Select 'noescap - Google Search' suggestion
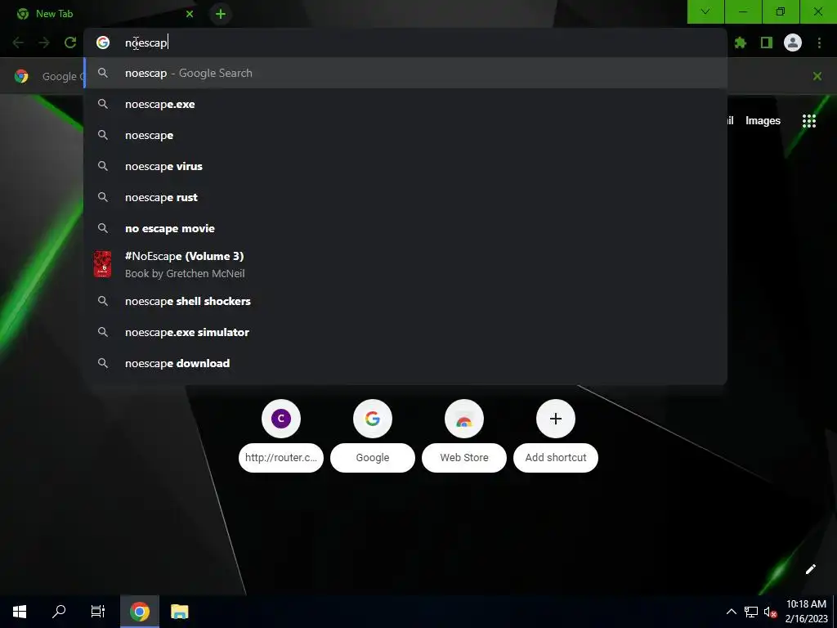This screenshot has width=837, height=628. point(405,73)
